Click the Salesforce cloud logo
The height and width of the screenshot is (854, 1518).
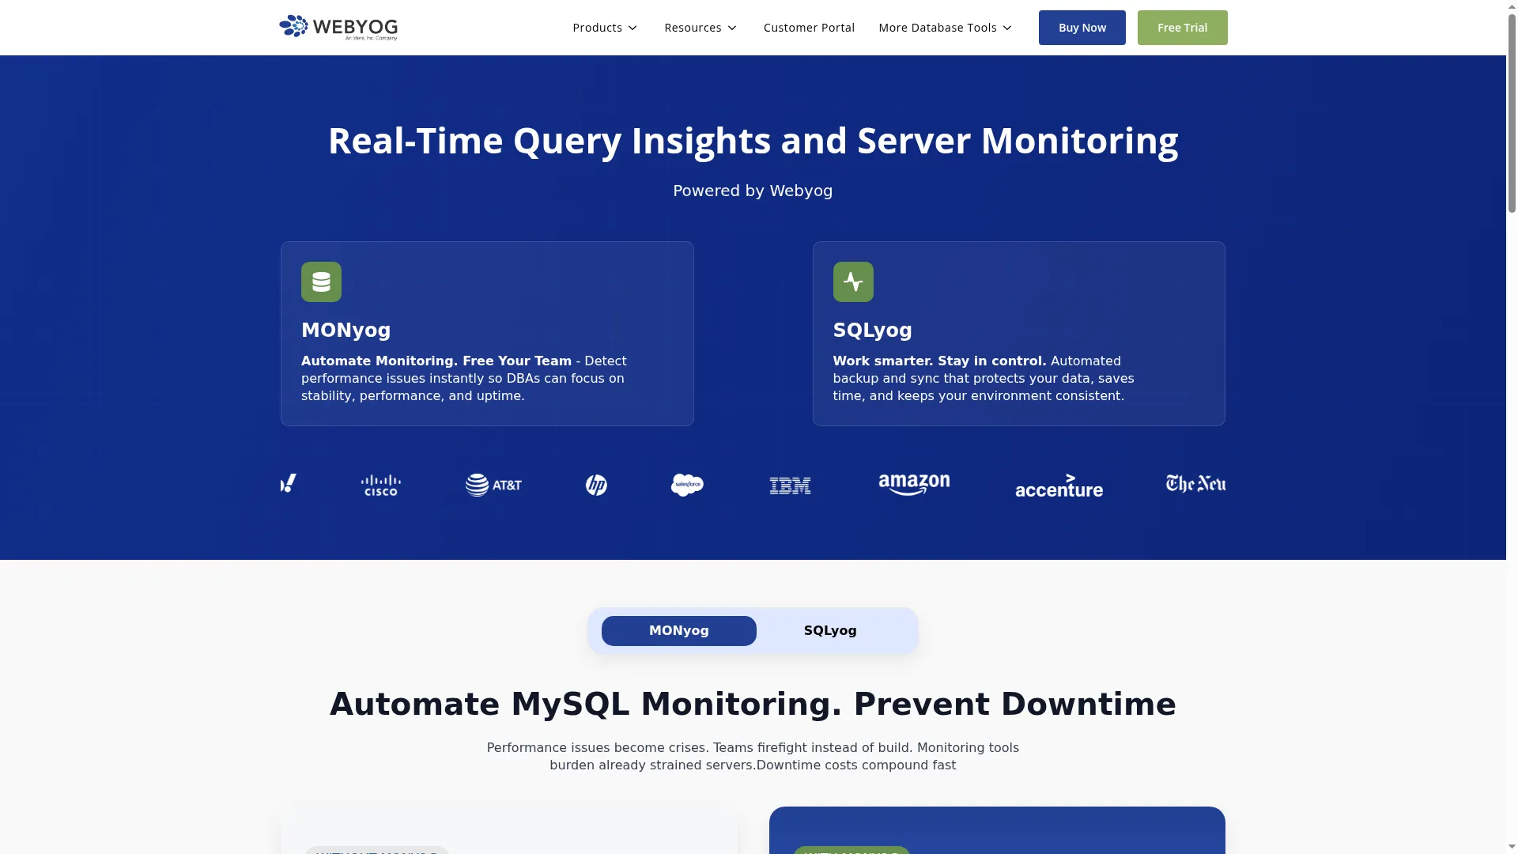[687, 485]
